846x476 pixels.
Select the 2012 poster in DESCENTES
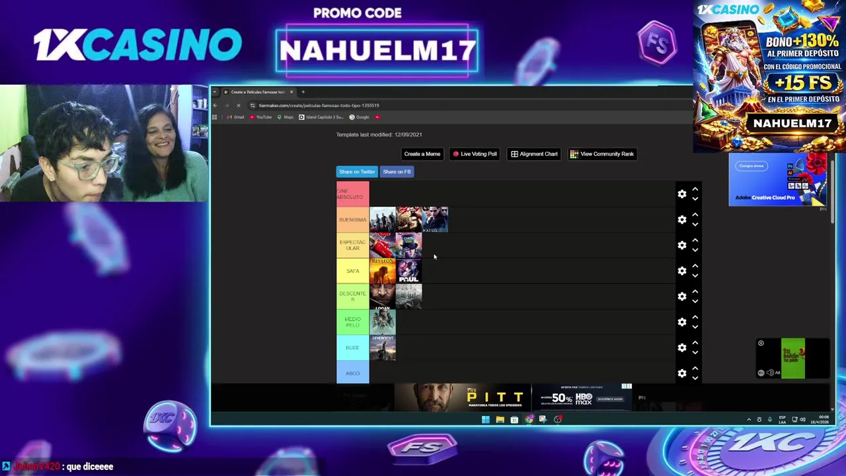coord(409,297)
